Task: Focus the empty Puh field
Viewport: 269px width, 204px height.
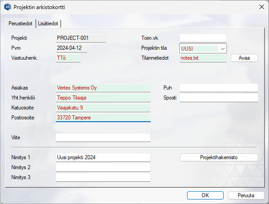Action: [x=219, y=88]
